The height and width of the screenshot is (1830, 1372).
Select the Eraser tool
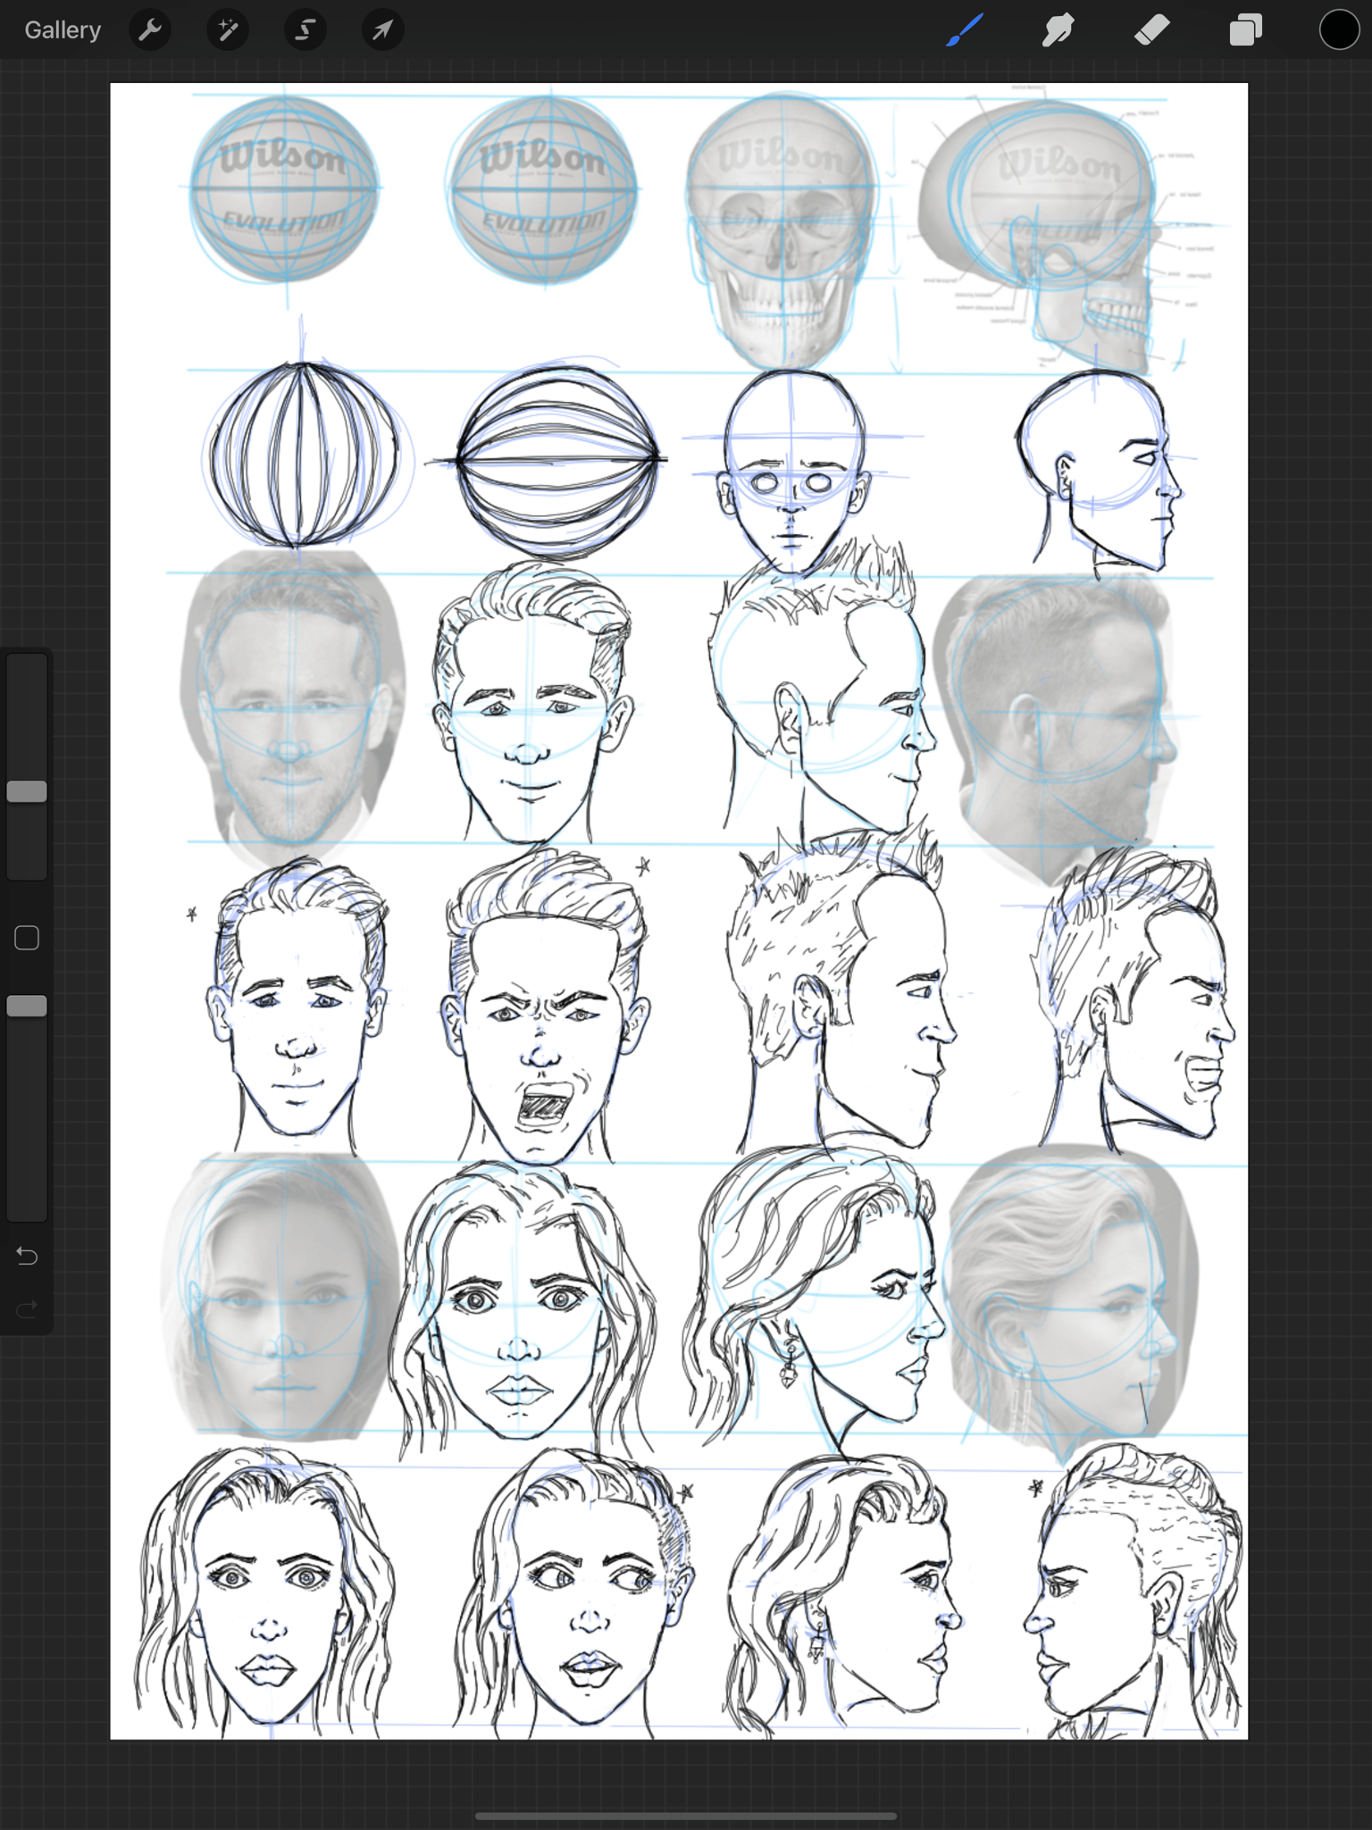coord(1152,30)
